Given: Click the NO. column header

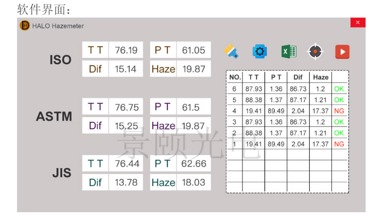Looking at the screenshot, I should pos(235,77).
